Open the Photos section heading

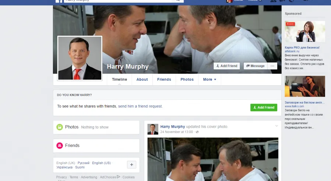pos(72,127)
